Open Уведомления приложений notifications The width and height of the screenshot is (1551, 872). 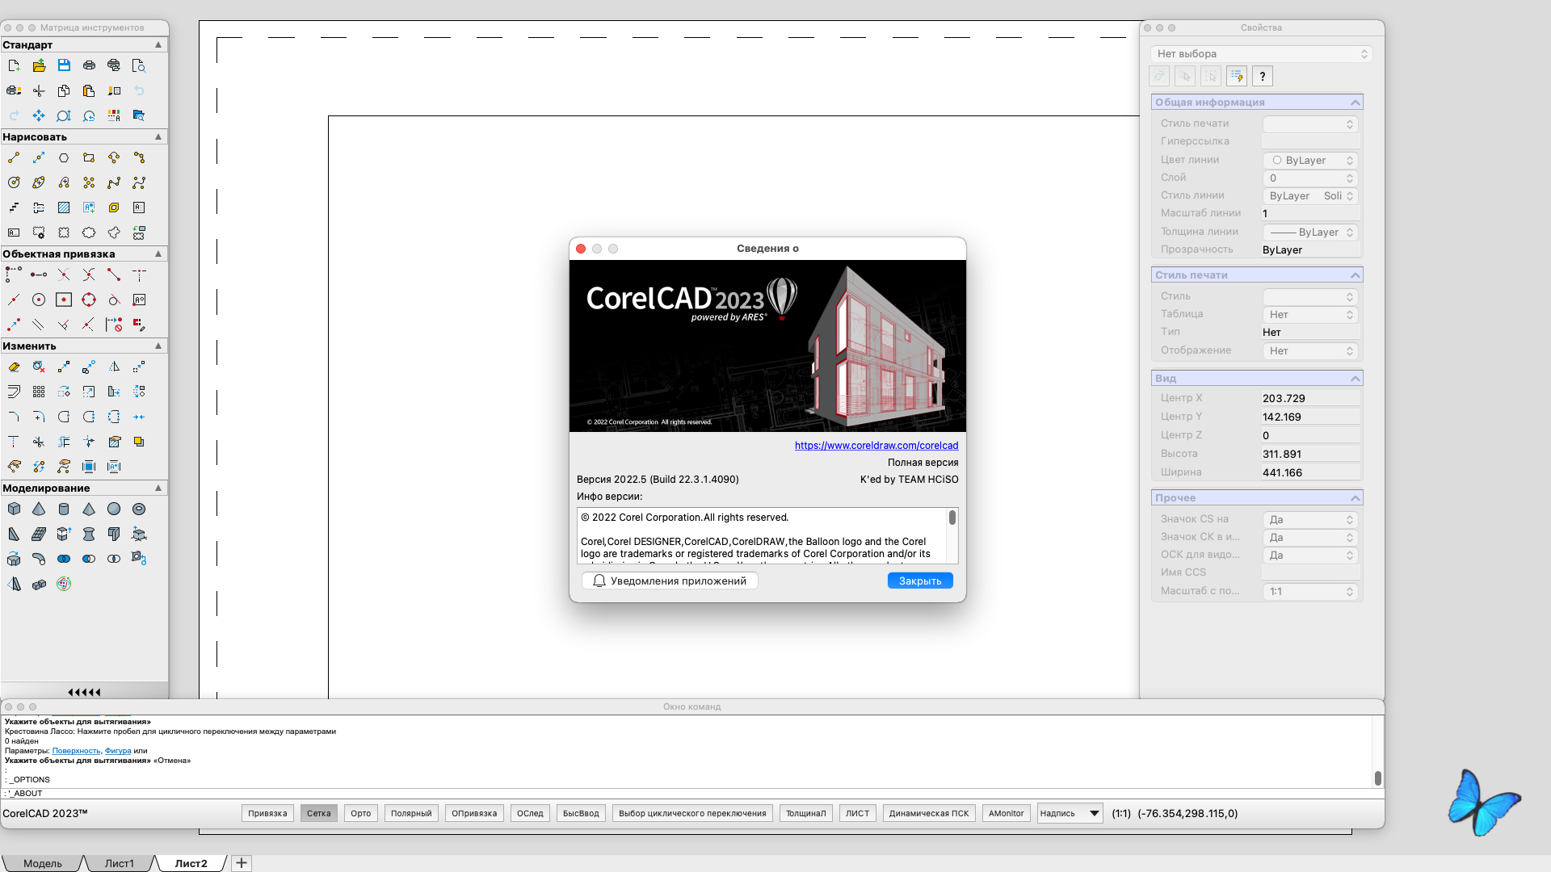(x=670, y=581)
